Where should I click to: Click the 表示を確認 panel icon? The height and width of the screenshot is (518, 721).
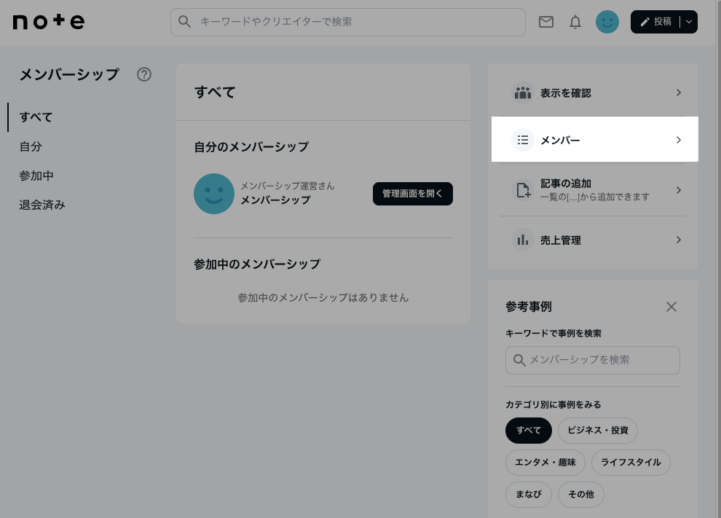[x=523, y=93]
